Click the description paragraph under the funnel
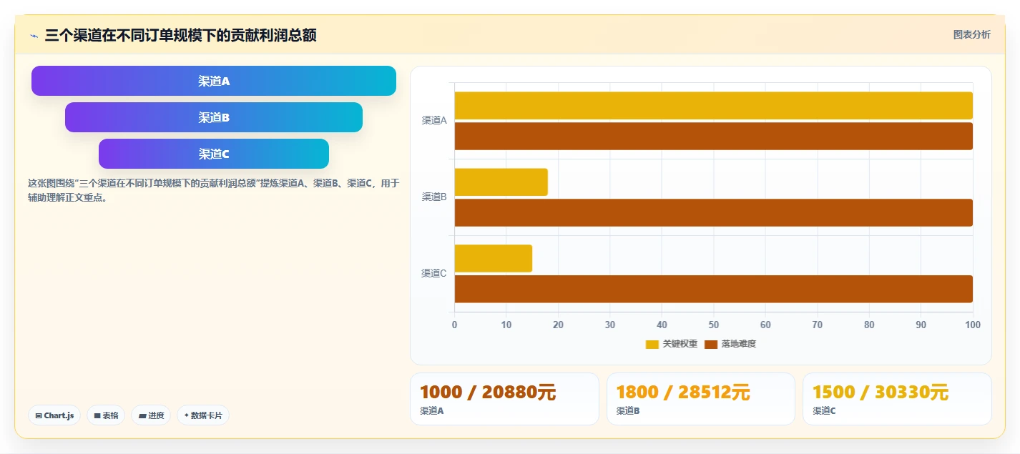The width and height of the screenshot is (1020, 454). [x=213, y=190]
